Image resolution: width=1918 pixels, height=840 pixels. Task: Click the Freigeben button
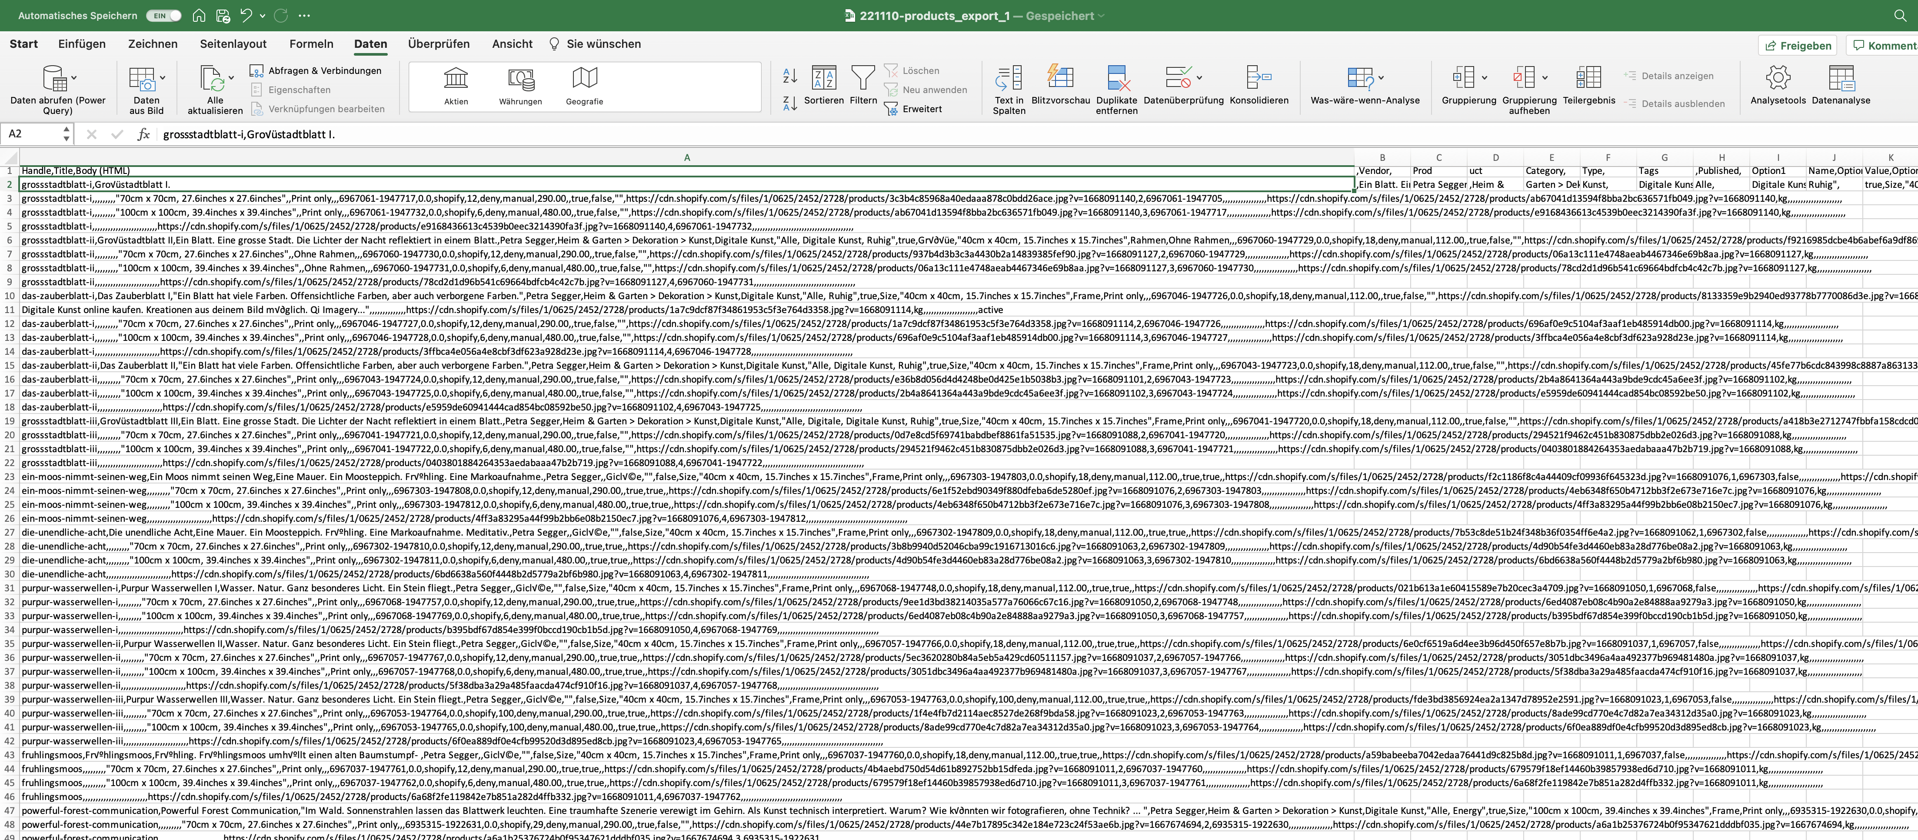tap(1798, 45)
